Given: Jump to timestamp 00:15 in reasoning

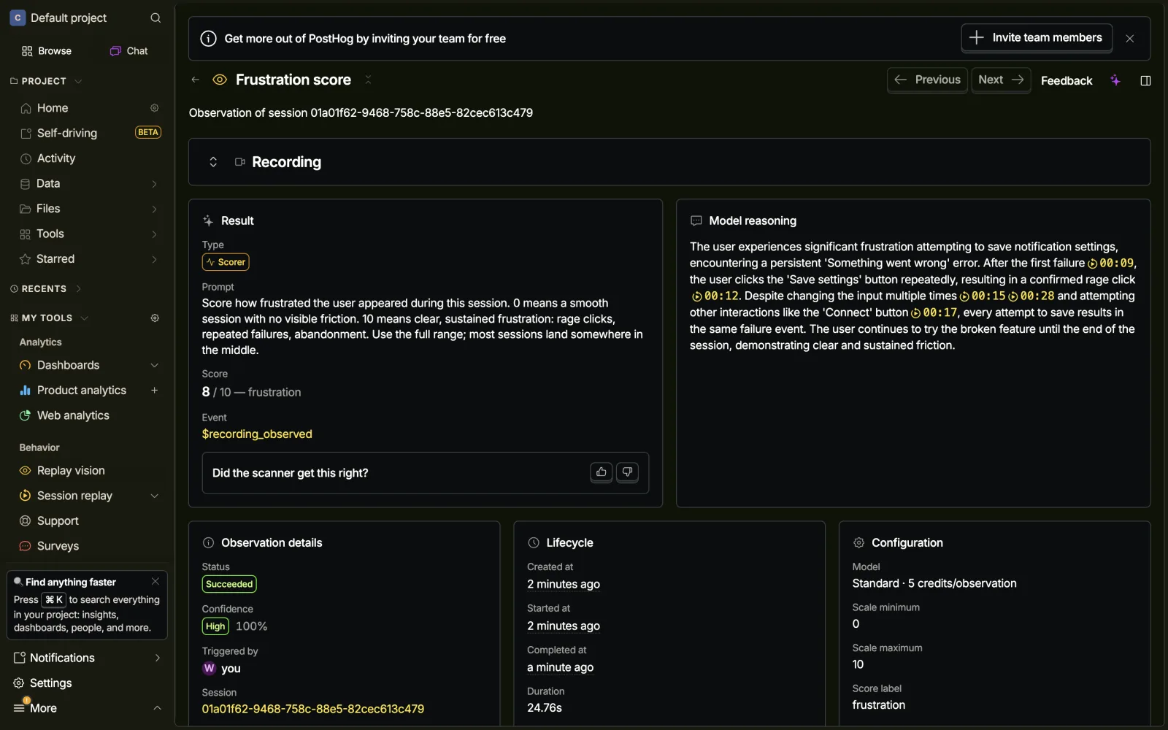Looking at the screenshot, I should [x=983, y=296].
